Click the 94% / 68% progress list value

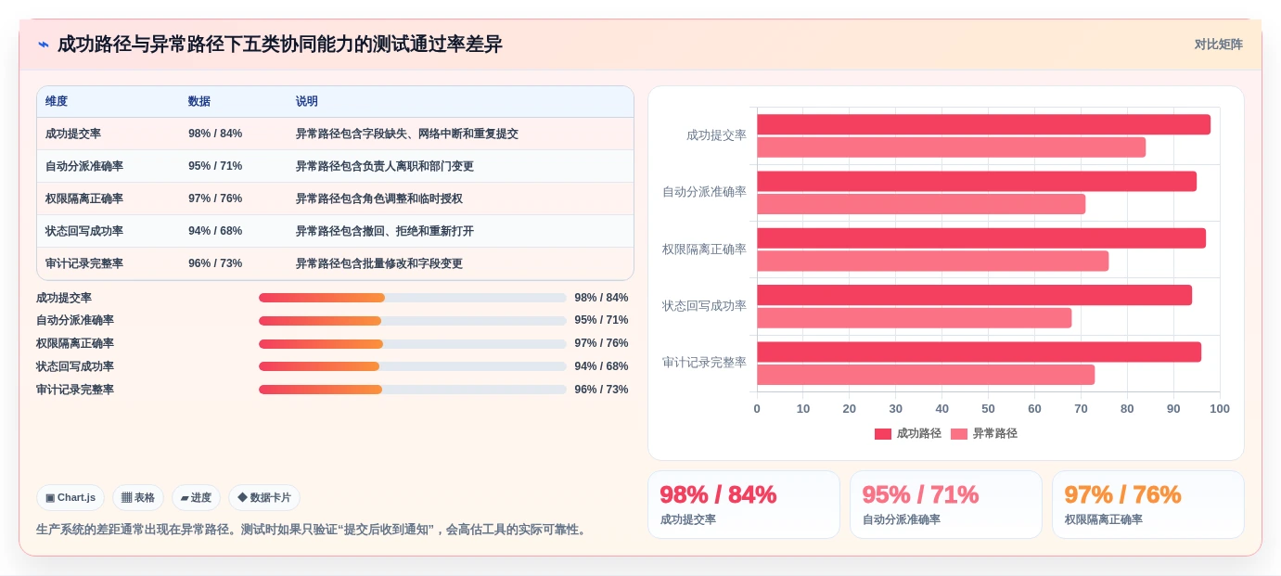tap(601, 366)
